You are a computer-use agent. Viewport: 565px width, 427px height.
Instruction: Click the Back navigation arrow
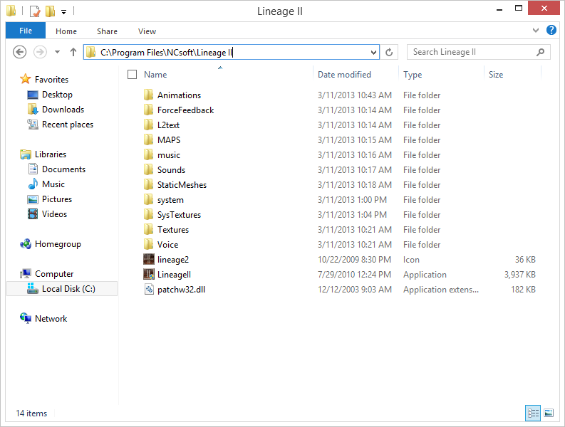click(x=19, y=52)
